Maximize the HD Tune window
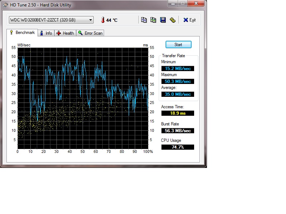The width and height of the screenshot is (286, 214). click(x=182, y=4)
